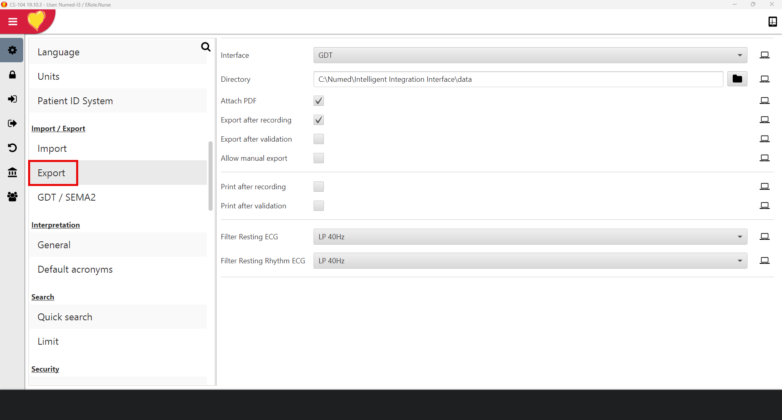Open the users group sidebar icon
Screen dimensions: 782x420
coord(12,197)
